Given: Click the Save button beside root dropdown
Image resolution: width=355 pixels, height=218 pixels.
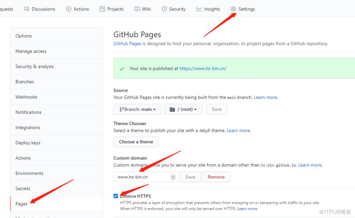Looking at the screenshot, I should point(217,109).
